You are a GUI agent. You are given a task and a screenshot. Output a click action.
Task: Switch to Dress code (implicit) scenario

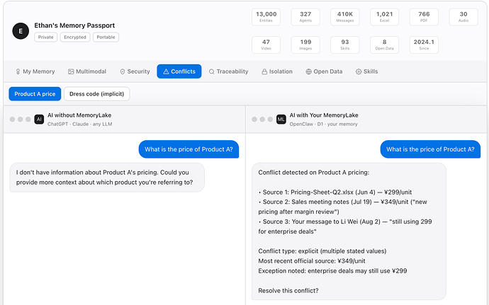pos(97,94)
